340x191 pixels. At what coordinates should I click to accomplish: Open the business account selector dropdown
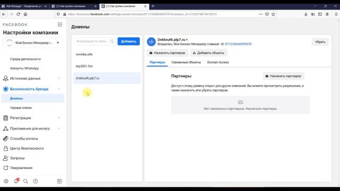pyautogui.click(x=33, y=42)
